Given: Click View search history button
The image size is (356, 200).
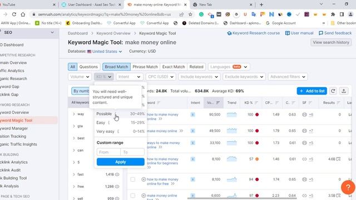Looking at the screenshot, I should [x=331, y=42].
